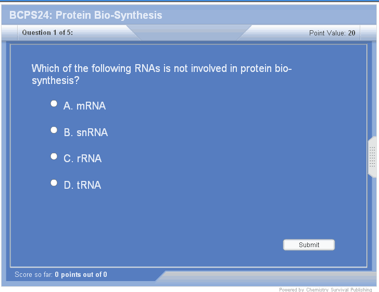Click the '0 points out of 0' score
This screenshot has height=292, width=379.
pos(81,274)
